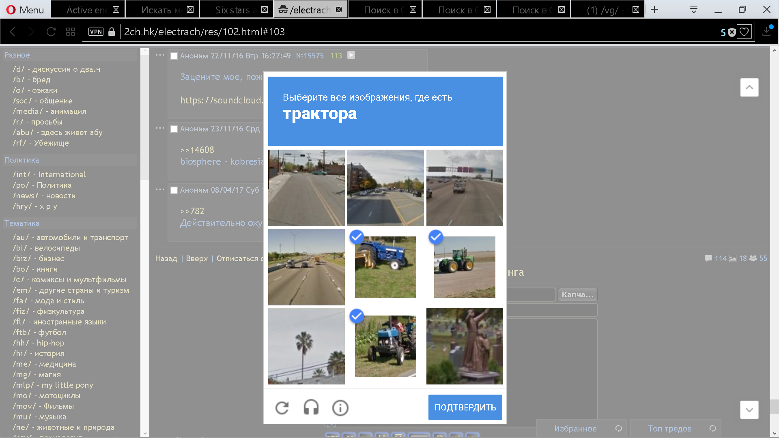The height and width of the screenshot is (438, 779).
Task: Click the VPN badge in address bar
Action: (96, 32)
